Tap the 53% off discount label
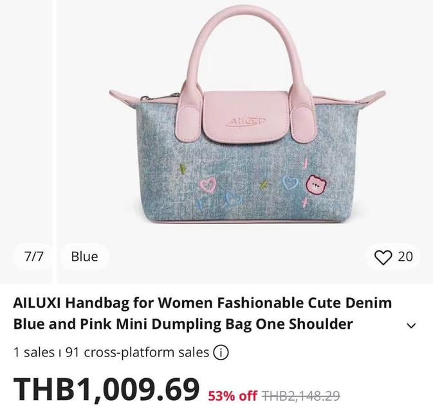This screenshot has height=411, width=433. coord(232,396)
